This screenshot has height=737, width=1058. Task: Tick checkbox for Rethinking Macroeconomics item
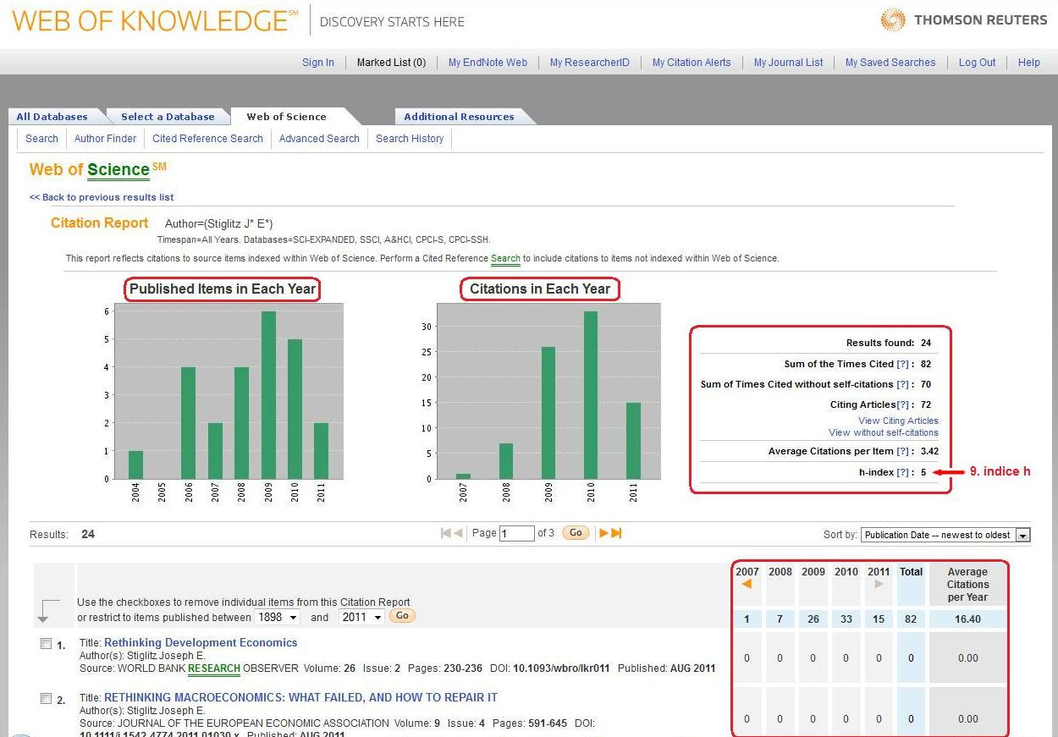click(x=46, y=699)
